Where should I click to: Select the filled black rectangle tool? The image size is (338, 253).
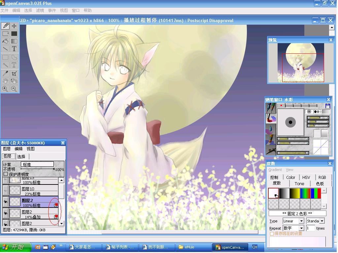pyautogui.click(x=14, y=34)
